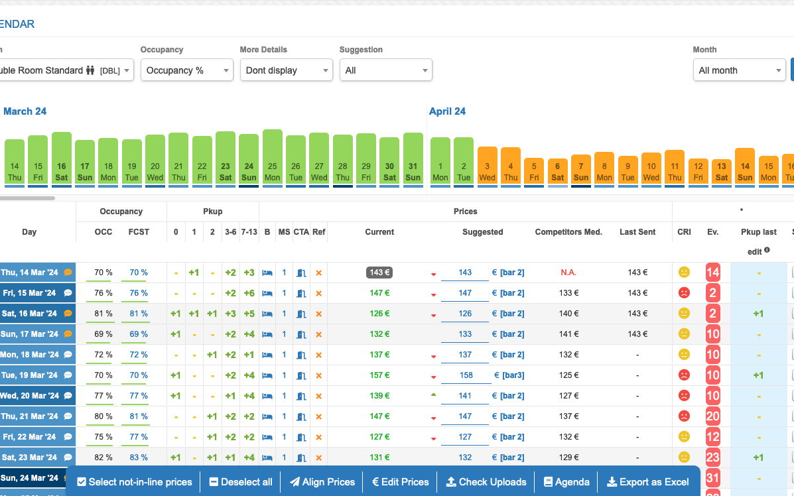This screenshot has width=794, height=496.
Task: Click the green up arrow on Wed, 20 Mar
Action: (x=434, y=395)
